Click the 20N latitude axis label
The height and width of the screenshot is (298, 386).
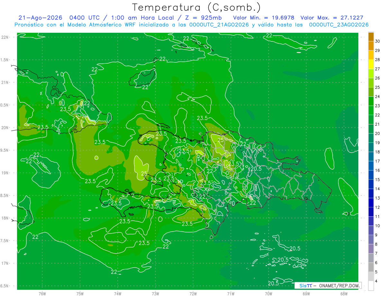point(5,128)
